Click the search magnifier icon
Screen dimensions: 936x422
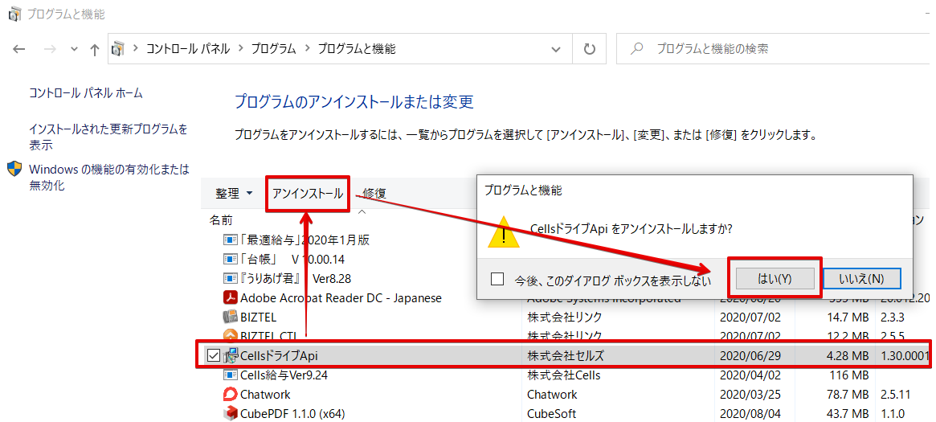coord(637,49)
